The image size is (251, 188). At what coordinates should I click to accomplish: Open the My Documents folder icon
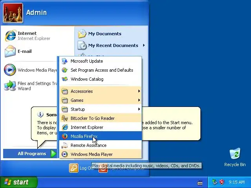(82, 34)
